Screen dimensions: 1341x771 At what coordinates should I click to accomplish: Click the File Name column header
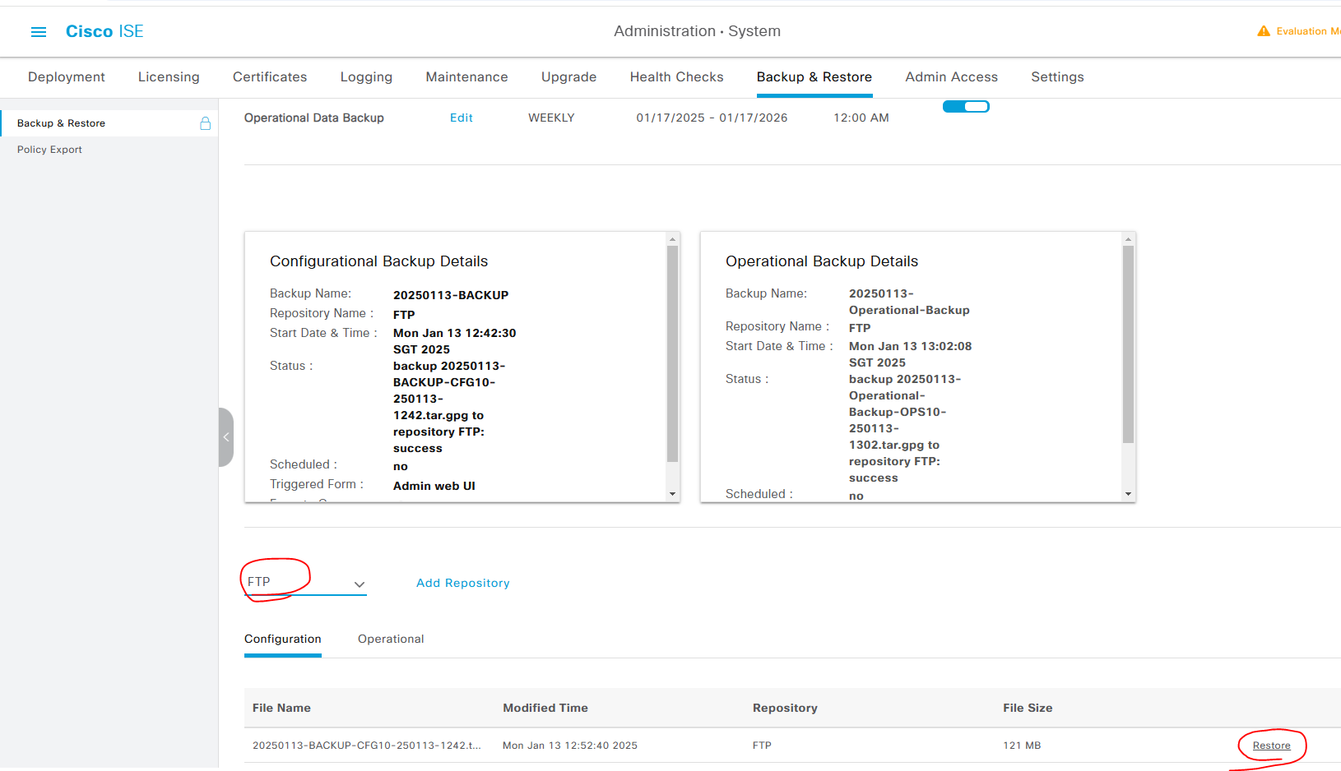pos(281,708)
